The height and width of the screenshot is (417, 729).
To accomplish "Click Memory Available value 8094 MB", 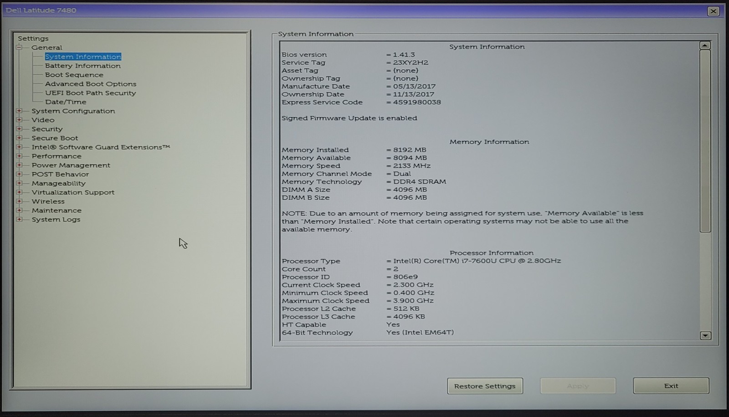I will 410,158.
